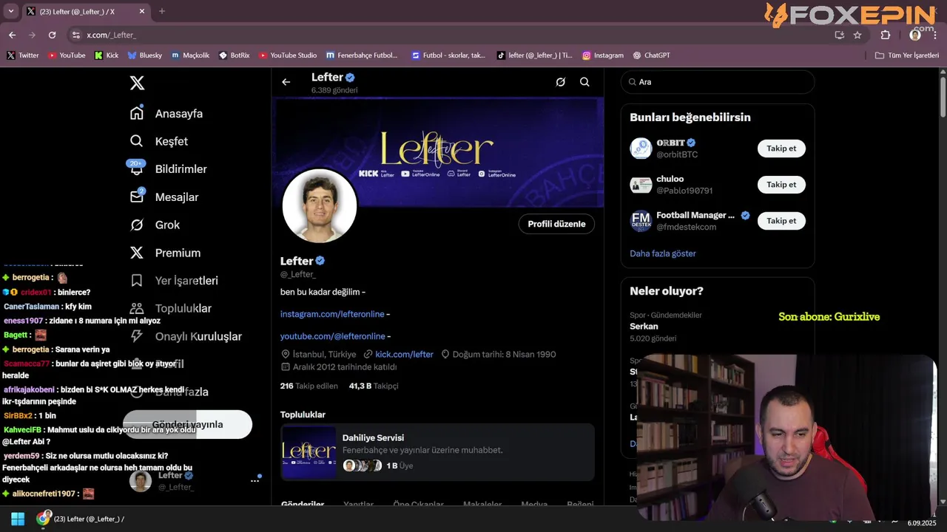
Task: Open kick.com/lefter link
Action: [404, 354]
